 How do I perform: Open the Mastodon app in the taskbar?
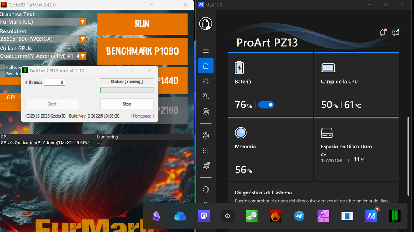pyautogui.click(x=204, y=216)
